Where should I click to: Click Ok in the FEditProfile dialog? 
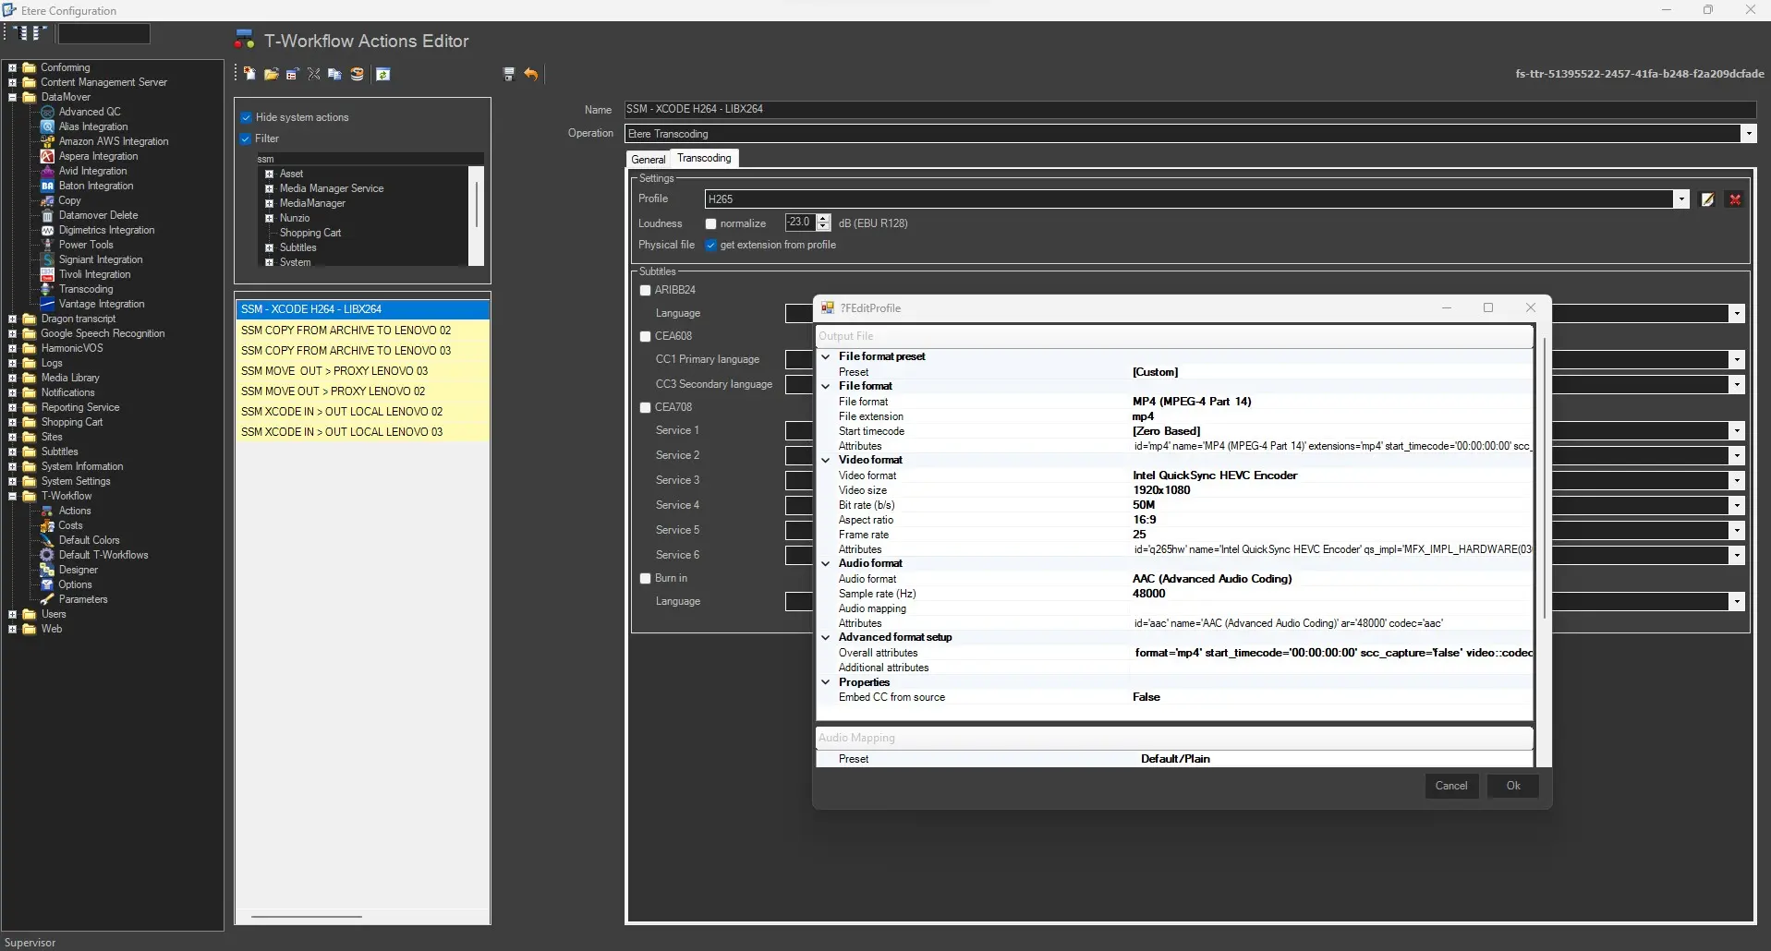pos(1512,786)
